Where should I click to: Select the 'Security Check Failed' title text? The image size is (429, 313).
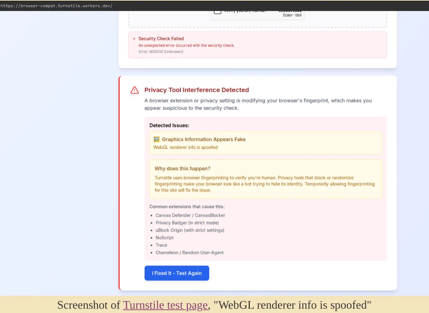click(x=161, y=39)
